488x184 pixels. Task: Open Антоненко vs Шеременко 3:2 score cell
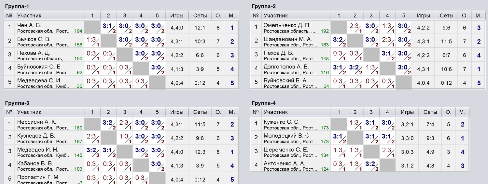pos(371,166)
